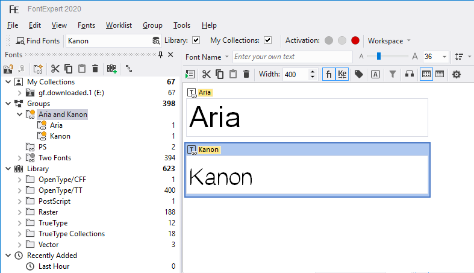
Task: Expand the gf.downloaded.1 (E:) collection
Action: 20,93
